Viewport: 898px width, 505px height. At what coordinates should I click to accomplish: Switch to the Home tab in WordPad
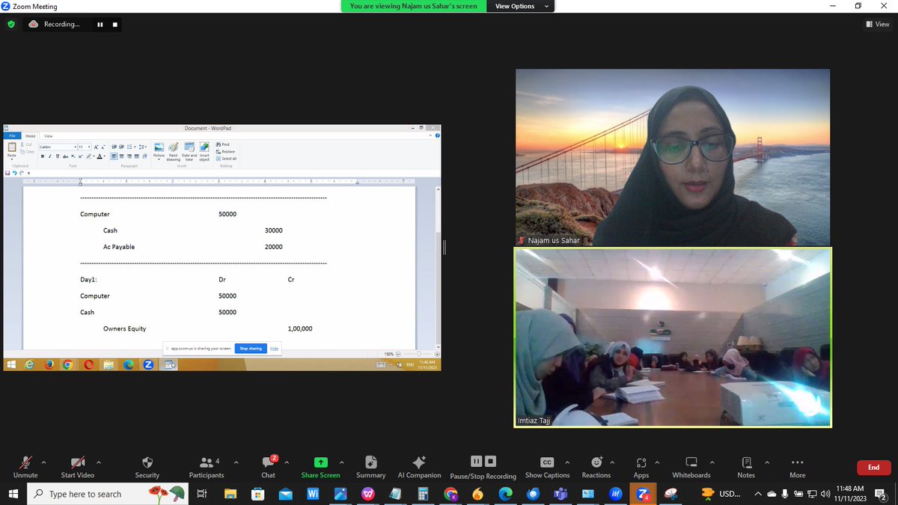pyautogui.click(x=30, y=136)
